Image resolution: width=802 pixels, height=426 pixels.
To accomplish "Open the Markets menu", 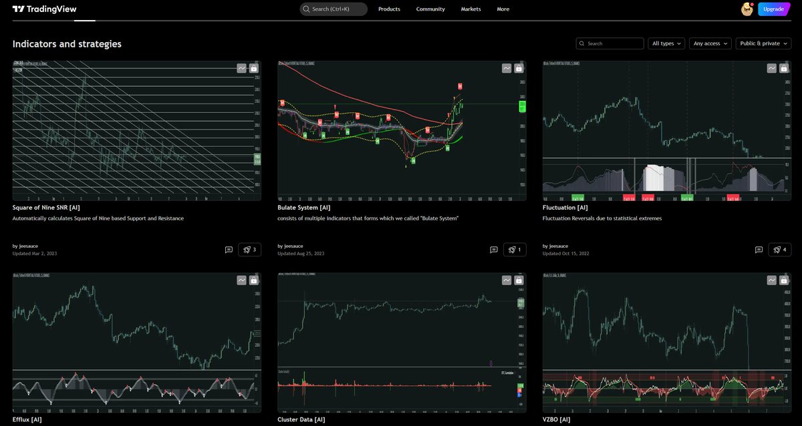I will coord(471,9).
